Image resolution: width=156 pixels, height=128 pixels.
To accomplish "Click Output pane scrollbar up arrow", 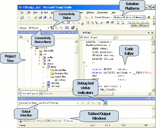I will pyautogui.click(x=153, y=108).
